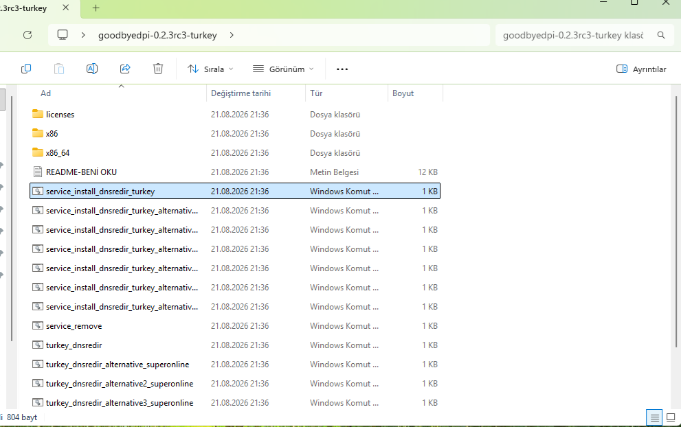Click goodbyedpi-0.2.3rc3-turkey breadcrumb
Screen dimensions: 681x427
coord(157,35)
